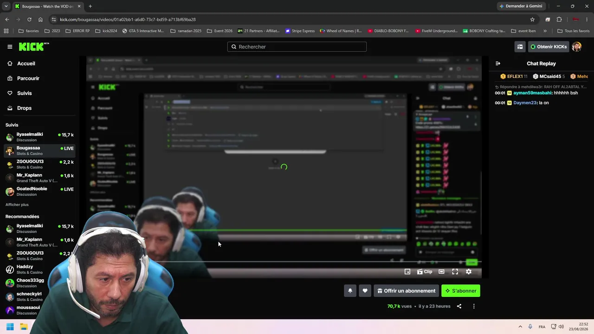Select the Bougassaa channel in Suivis
Viewport: 594px width, 334px height.
coord(39,150)
